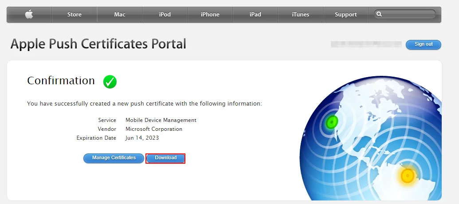Click the Vendor label
Viewport: 459px width, 204px height.
pyautogui.click(x=107, y=129)
